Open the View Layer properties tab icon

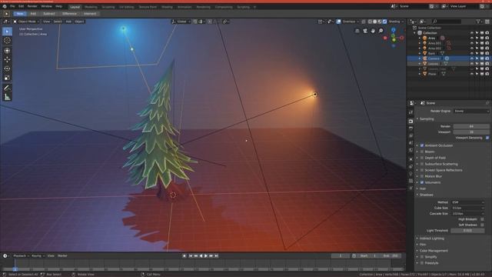click(411, 135)
